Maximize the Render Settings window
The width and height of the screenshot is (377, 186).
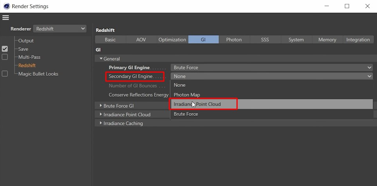346,6
